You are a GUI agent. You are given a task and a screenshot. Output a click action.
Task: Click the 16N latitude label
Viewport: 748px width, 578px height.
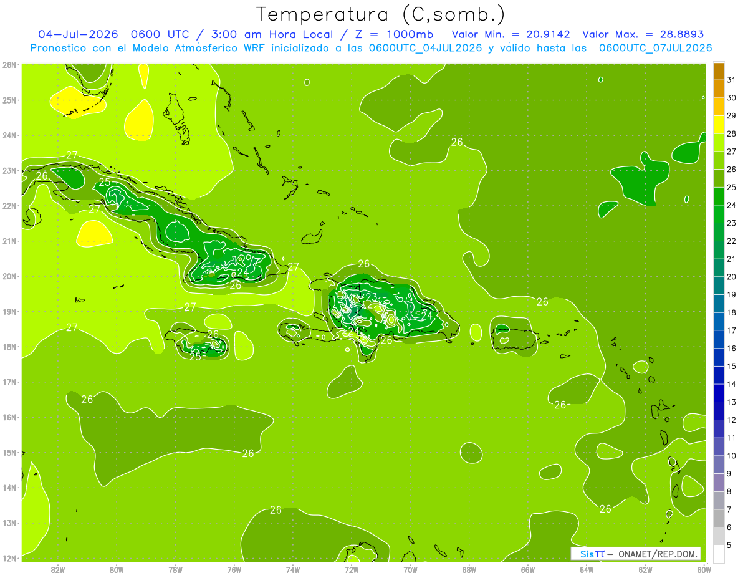pos(9,417)
